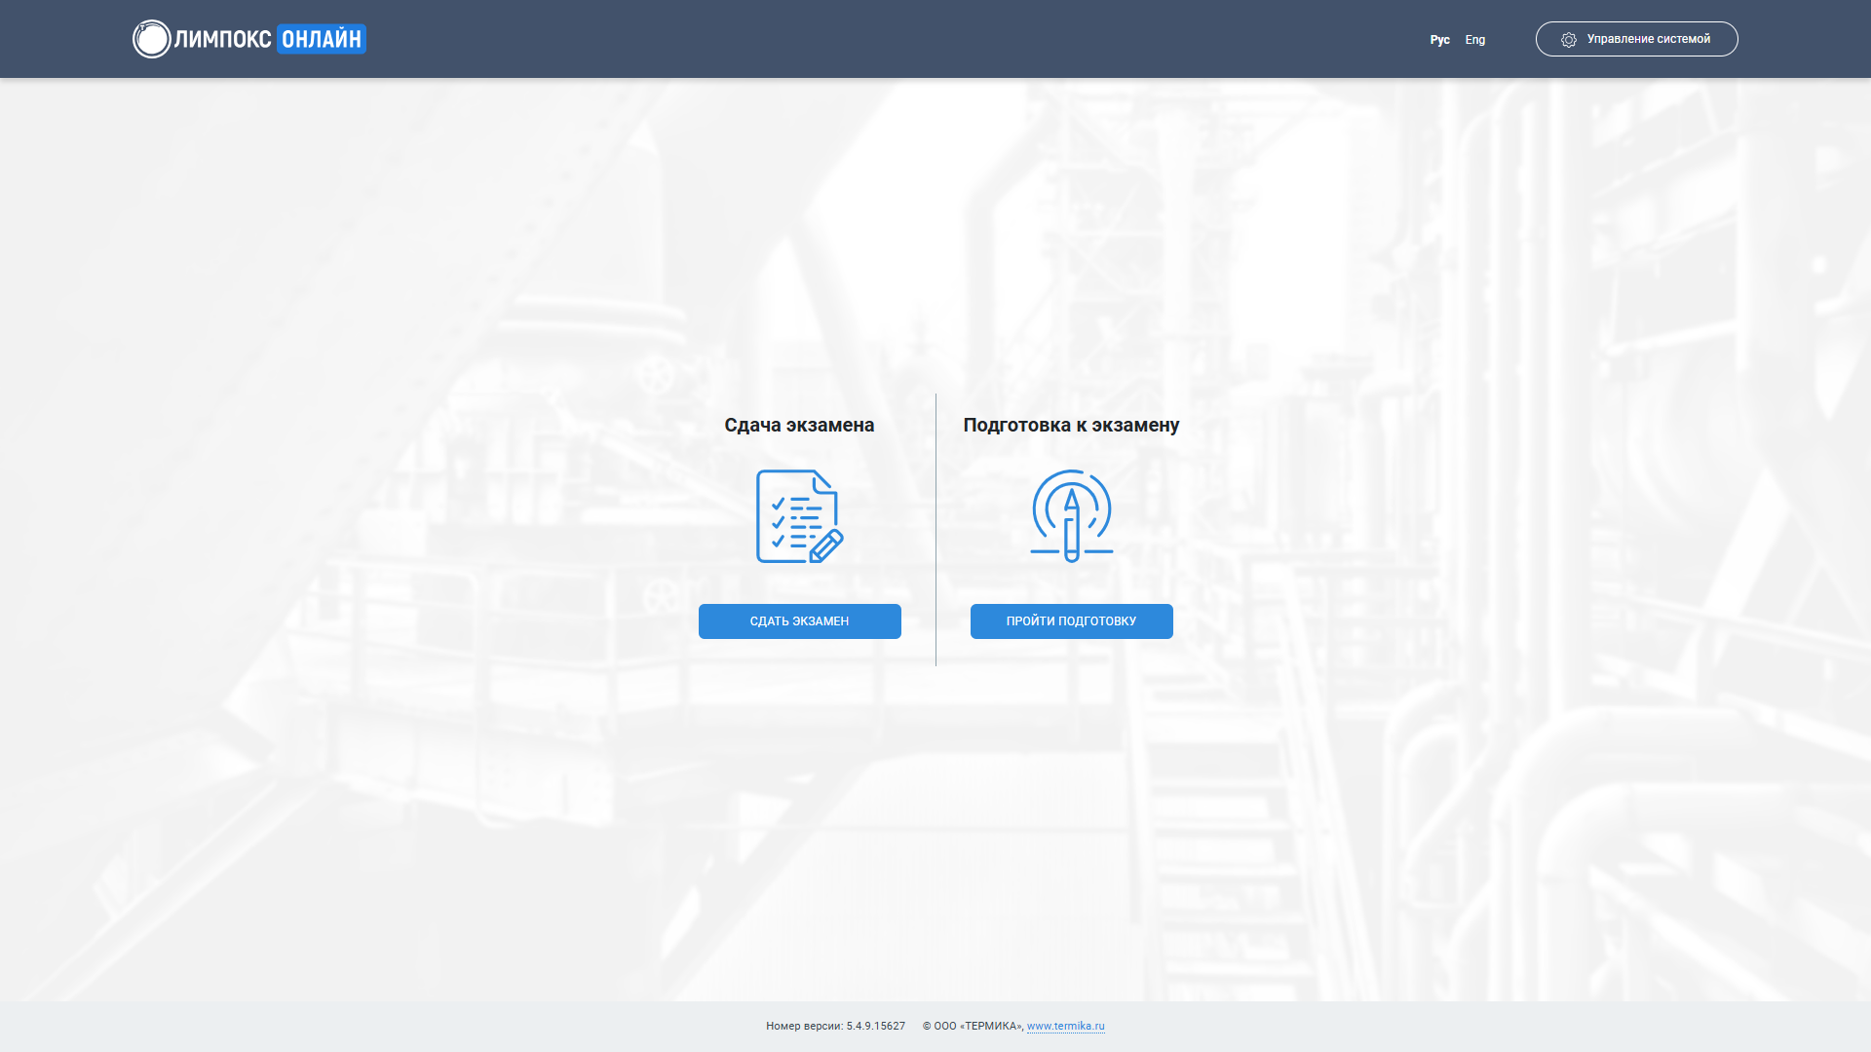Click the blue ОНЛАЙН logo badge
This screenshot has width=1871, height=1052.
(322, 39)
